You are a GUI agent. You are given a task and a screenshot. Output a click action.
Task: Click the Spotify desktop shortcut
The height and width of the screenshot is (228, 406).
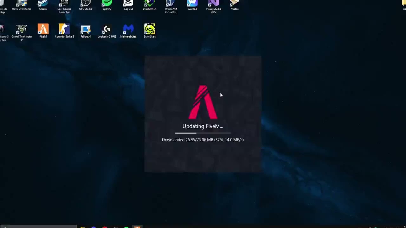[x=107, y=5]
